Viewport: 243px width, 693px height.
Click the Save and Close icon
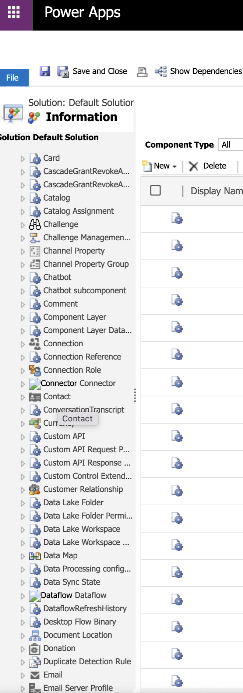pos(63,71)
